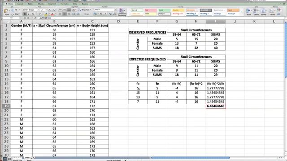
Task: Switch to Page Layout view icon
Action: click(9, 159)
